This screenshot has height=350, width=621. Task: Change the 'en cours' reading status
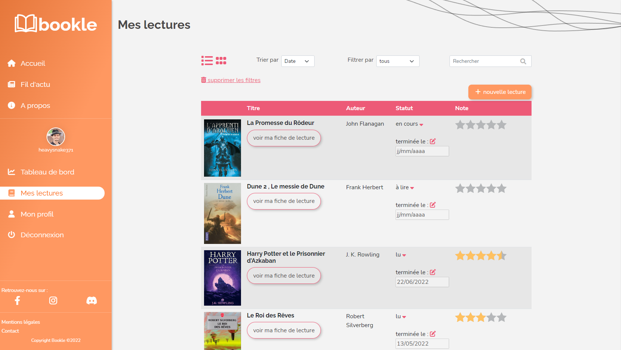[x=409, y=124]
